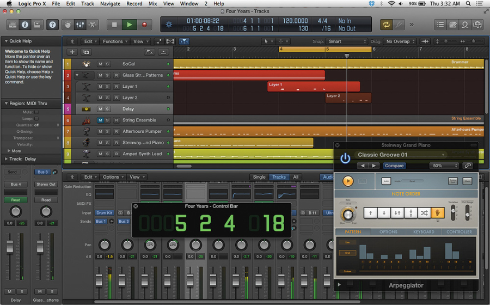The image size is (490, 305).
Task: Select the Single mixer view button
Action: (x=259, y=177)
